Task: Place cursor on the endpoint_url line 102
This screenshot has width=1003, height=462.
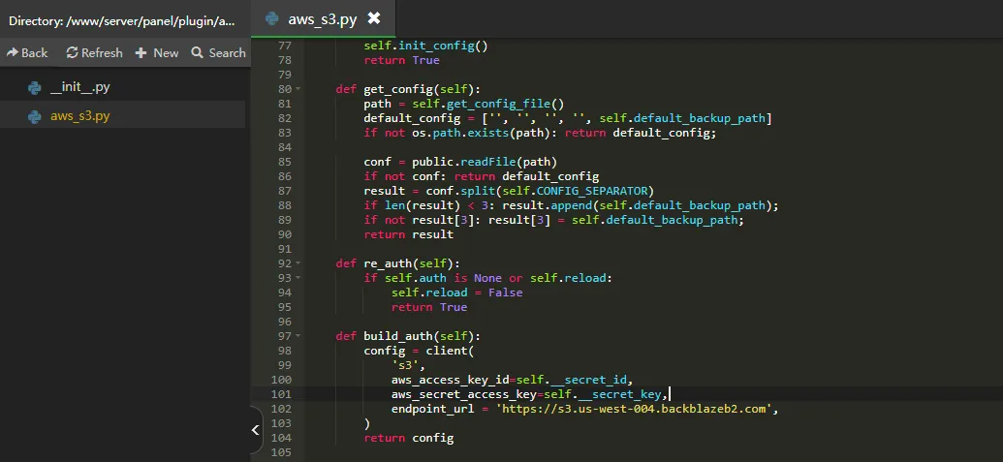Action: (x=584, y=409)
